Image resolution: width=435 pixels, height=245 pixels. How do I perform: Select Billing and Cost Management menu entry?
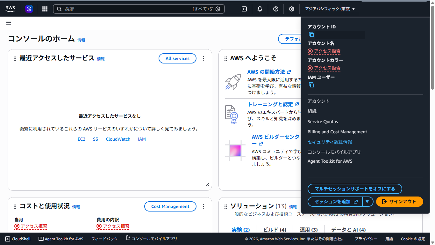337,132
